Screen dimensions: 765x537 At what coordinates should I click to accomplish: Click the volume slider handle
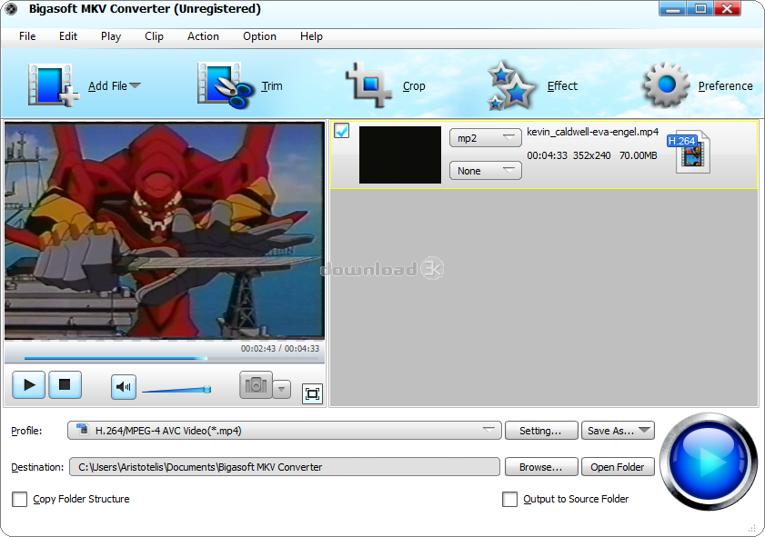pyautogui.click(x=207, y=390)
